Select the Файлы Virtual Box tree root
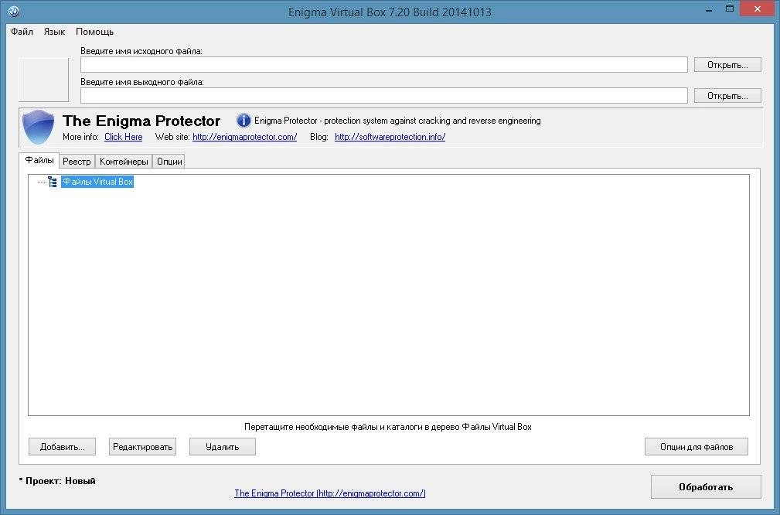This screenshot has height=515, width=780. point(97,182)
